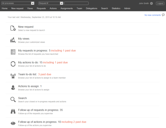Click the My views chart icon
166x128 pixels.
pyautogui.click(x=13, y=40)
